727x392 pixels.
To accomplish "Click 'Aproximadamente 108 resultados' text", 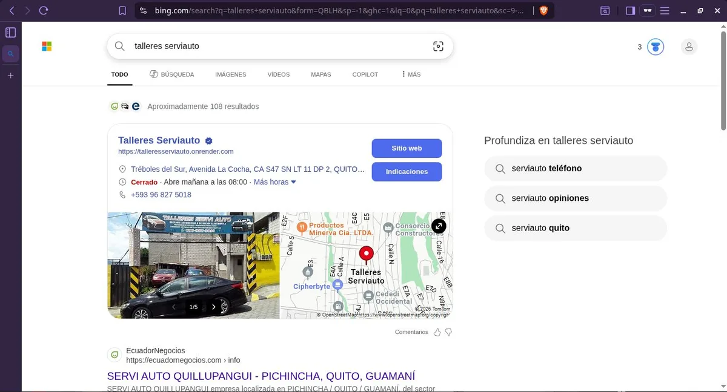I will 203,106.
